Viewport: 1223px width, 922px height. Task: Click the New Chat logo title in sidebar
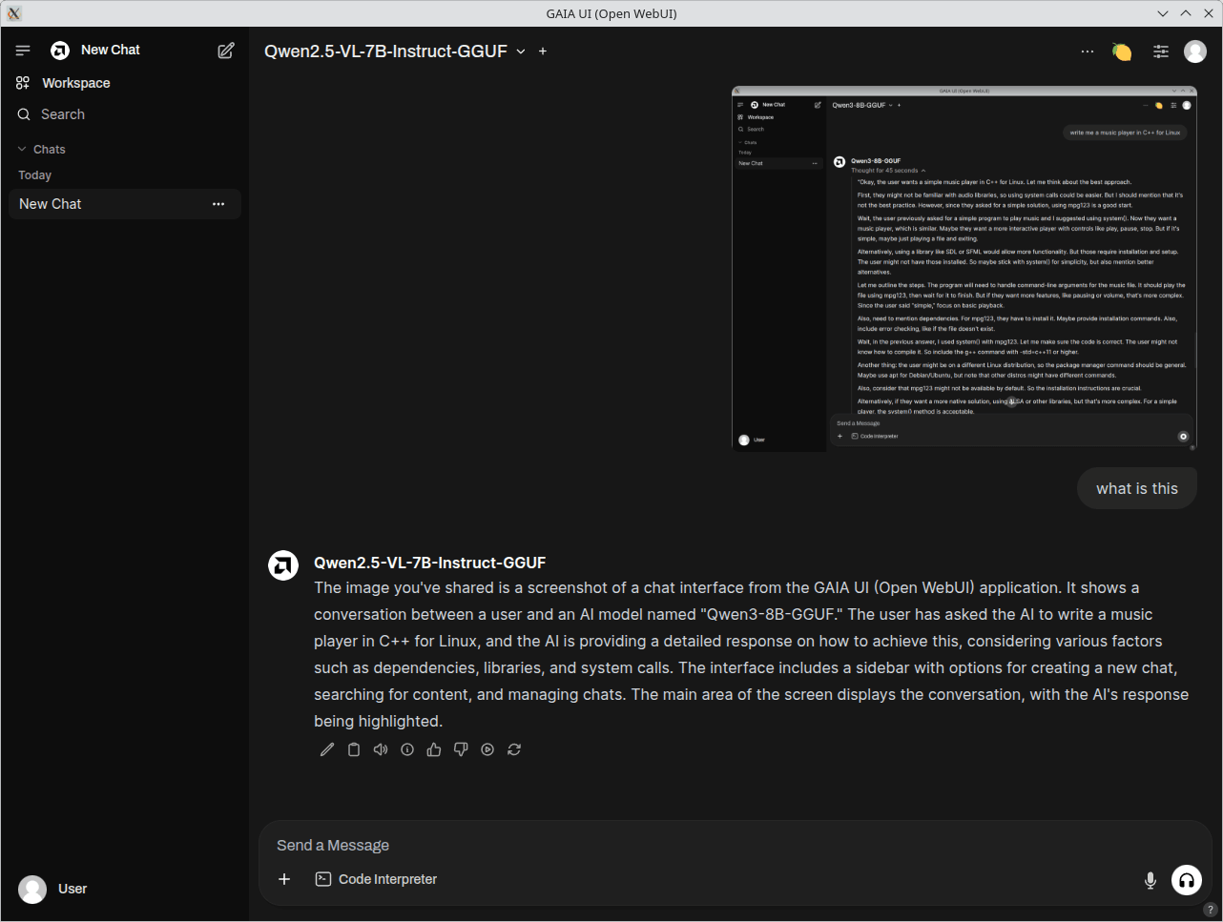click(x=95, y=51)
